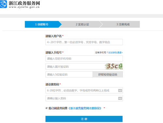
Task: Click the 请输入手机号 label
Action: 53,53
